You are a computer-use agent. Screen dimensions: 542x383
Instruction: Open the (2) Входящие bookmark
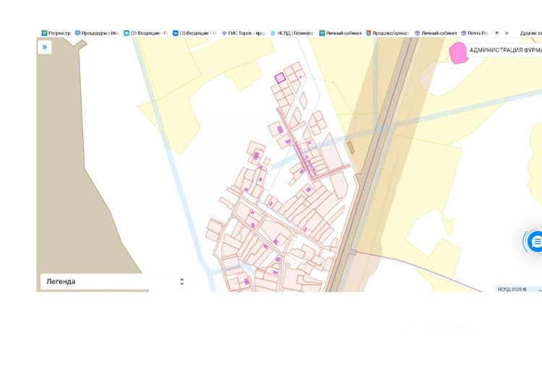pyautogui.click(x=145, y=33)
